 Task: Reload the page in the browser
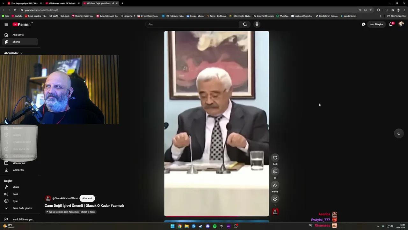click(x=15, y=10)
